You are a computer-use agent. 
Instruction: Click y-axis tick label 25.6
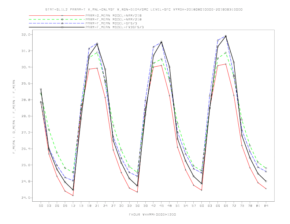point(26,165)
